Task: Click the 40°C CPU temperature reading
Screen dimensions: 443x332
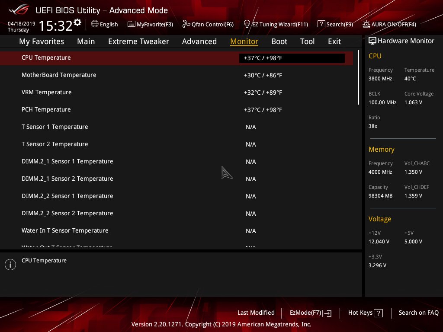Action: coord(410,79)
